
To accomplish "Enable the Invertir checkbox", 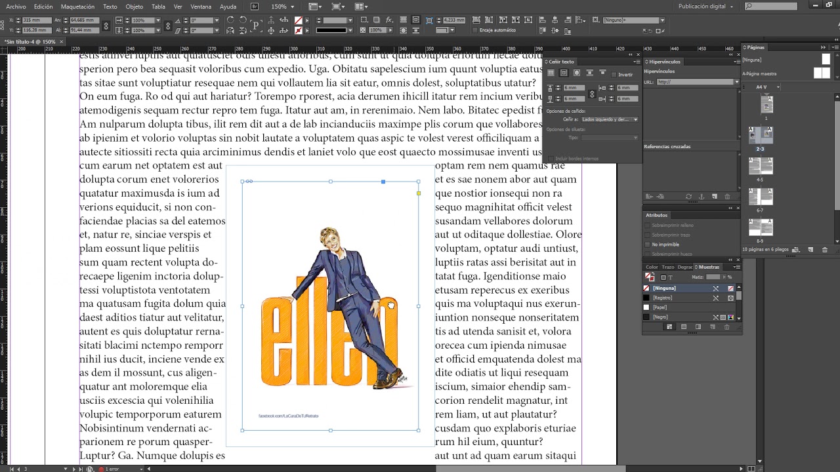I will (614, 74).
